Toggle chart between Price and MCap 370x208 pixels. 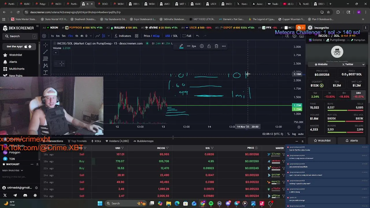click(x=152, y=36)
